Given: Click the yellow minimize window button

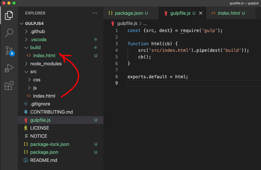Looking at the screenshot, I should (x=9, y=3).
